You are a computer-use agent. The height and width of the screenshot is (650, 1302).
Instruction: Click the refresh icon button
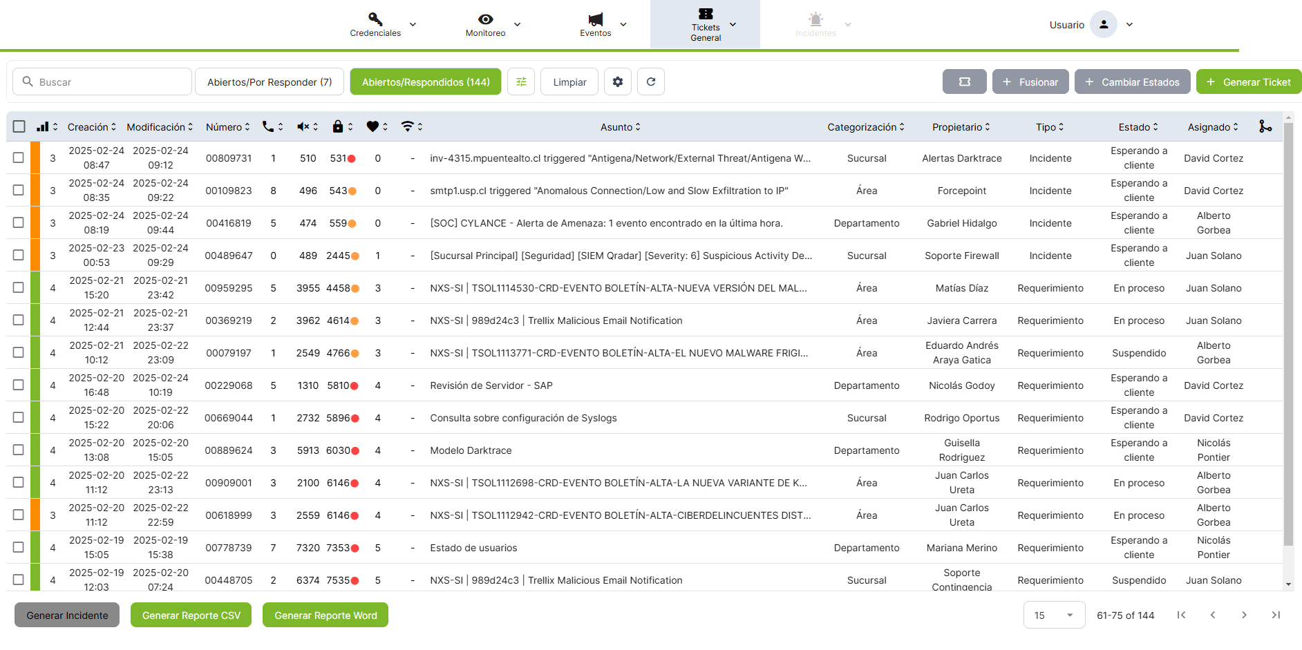pos(651,82)
